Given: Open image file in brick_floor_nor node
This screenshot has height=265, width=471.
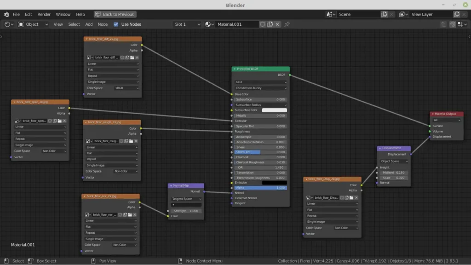Looking at the screenshot, I should pyautogui.click(x=130, y=215).
